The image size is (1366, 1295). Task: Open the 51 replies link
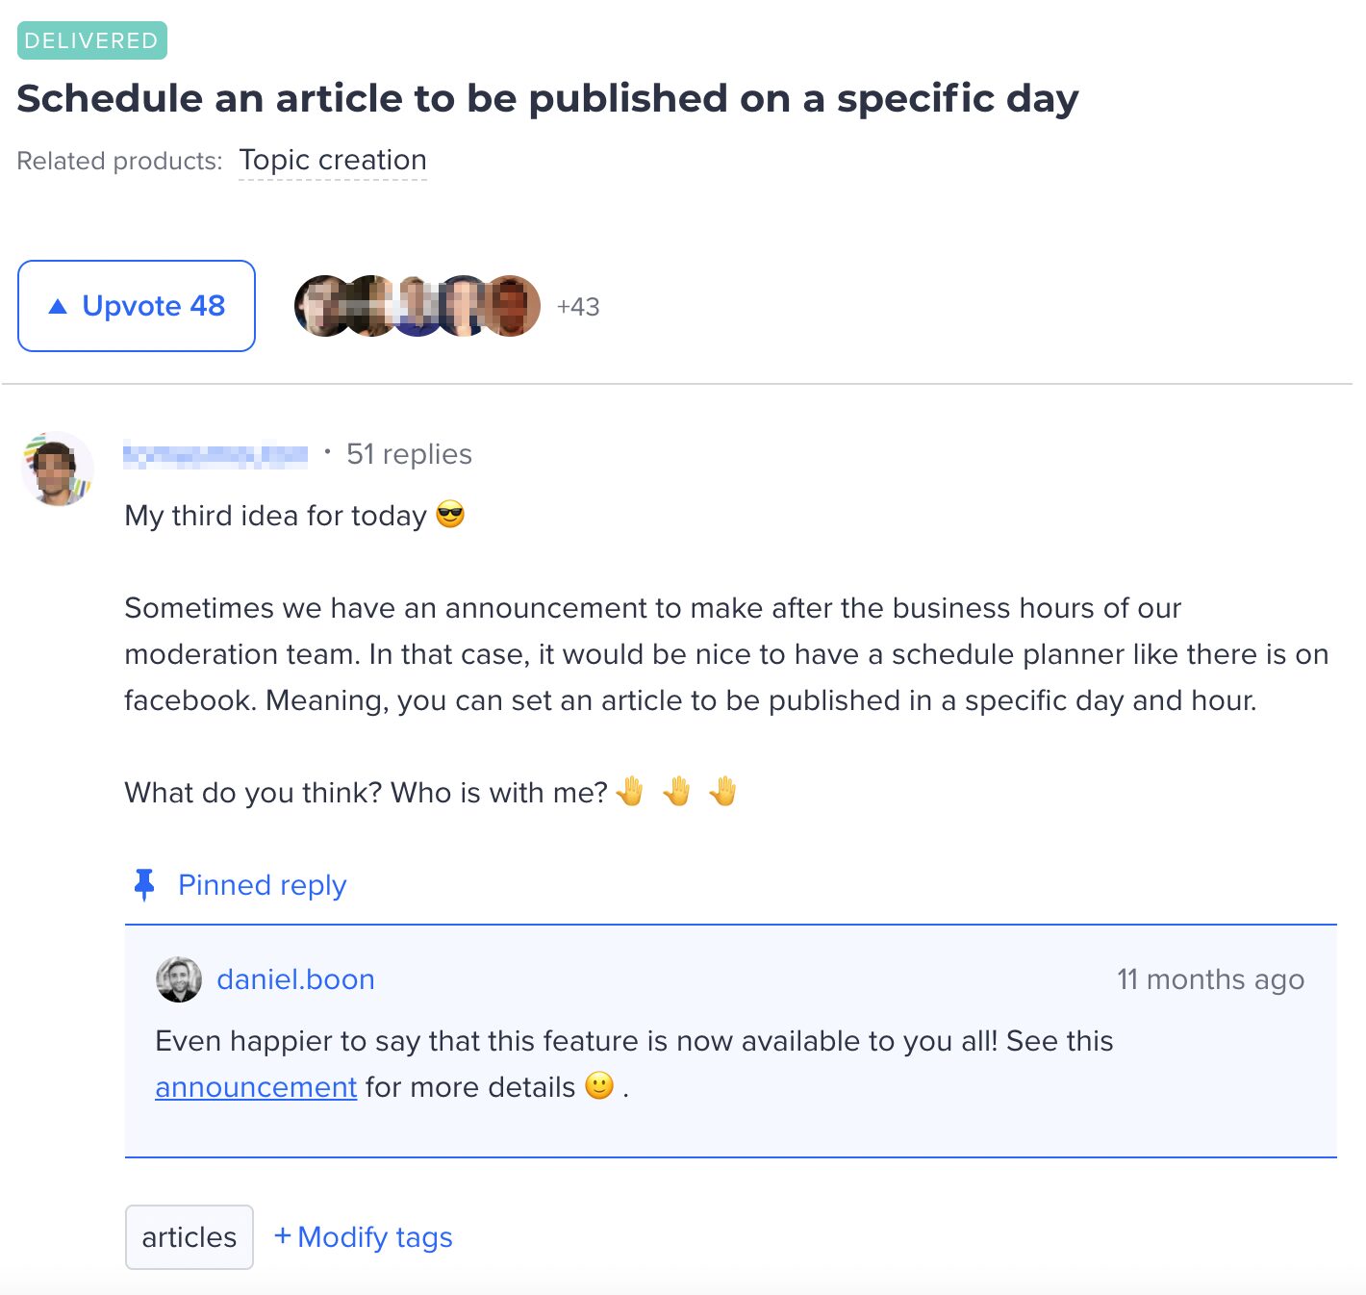pyautogui.click(x=409, y=454)
